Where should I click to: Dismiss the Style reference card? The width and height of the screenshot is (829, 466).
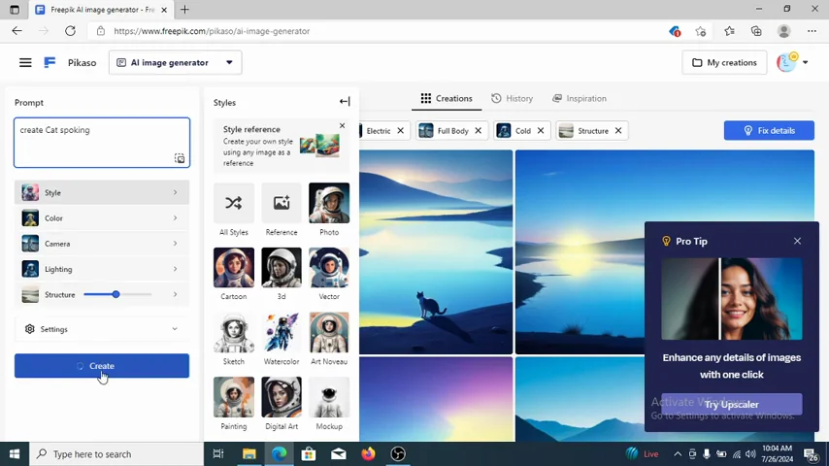tap(342, 125)
